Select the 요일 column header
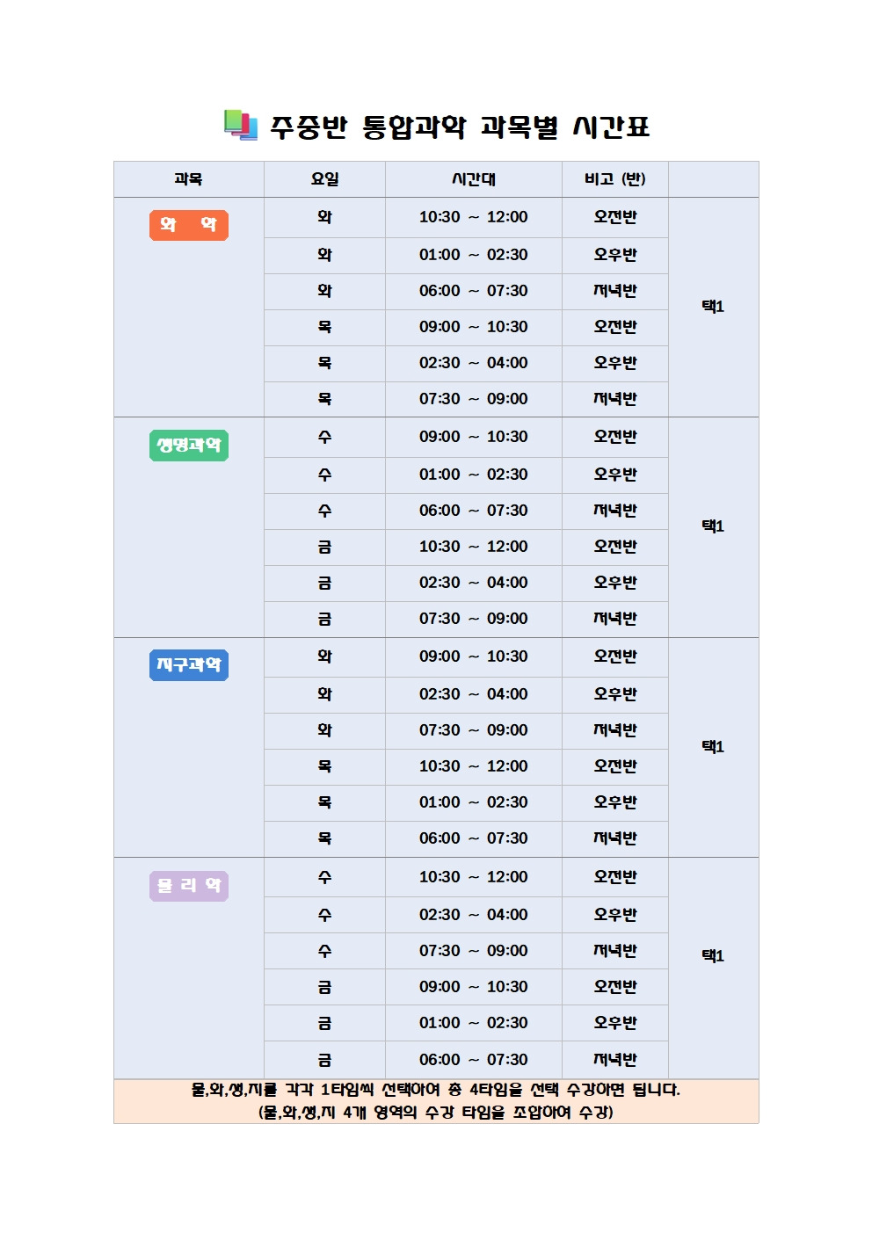Image resolution: width=872 pixels, height=1233 pixels. 324,179
